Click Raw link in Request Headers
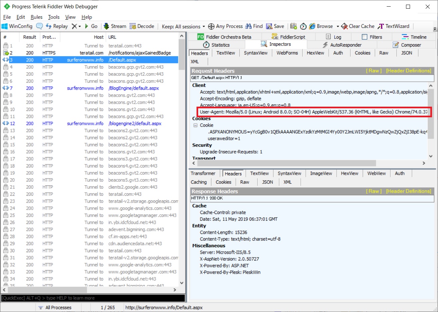Viewport: 438px width, 312px height. [x=374, y=71]
